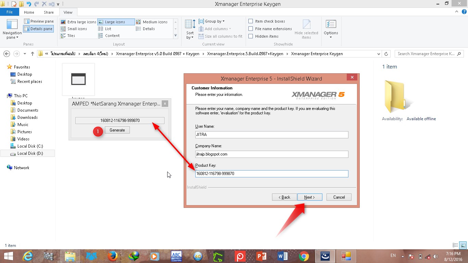
Task: Open the File menu
Action: tap(10, 12)
